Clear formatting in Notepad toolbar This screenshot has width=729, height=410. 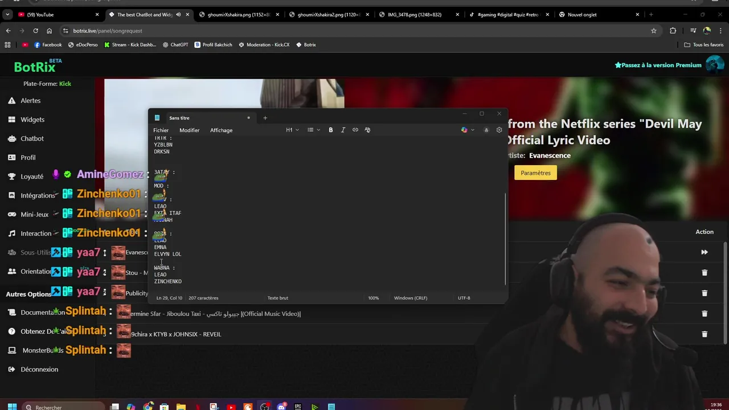tap(367, 130)
